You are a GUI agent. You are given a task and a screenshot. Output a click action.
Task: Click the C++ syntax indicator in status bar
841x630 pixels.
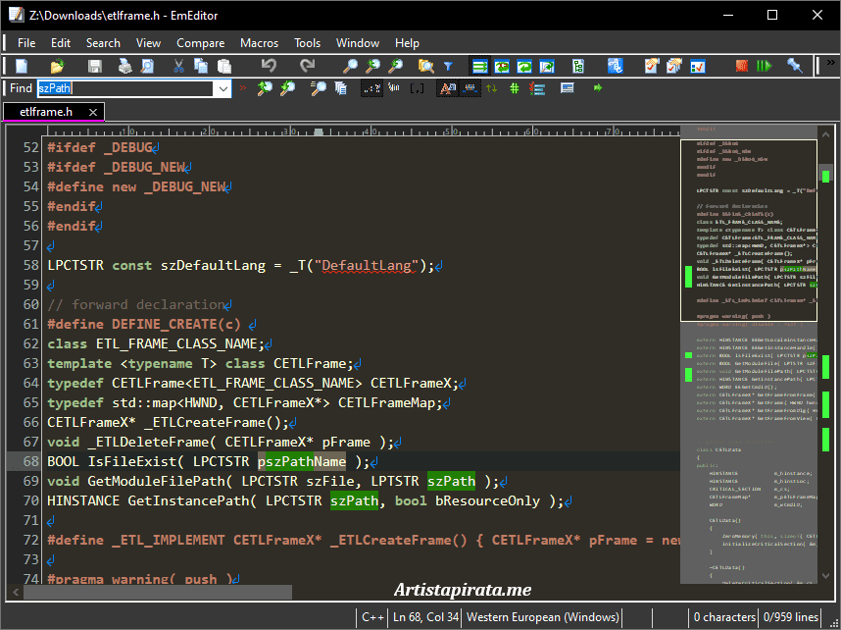[x=372, y=616]
